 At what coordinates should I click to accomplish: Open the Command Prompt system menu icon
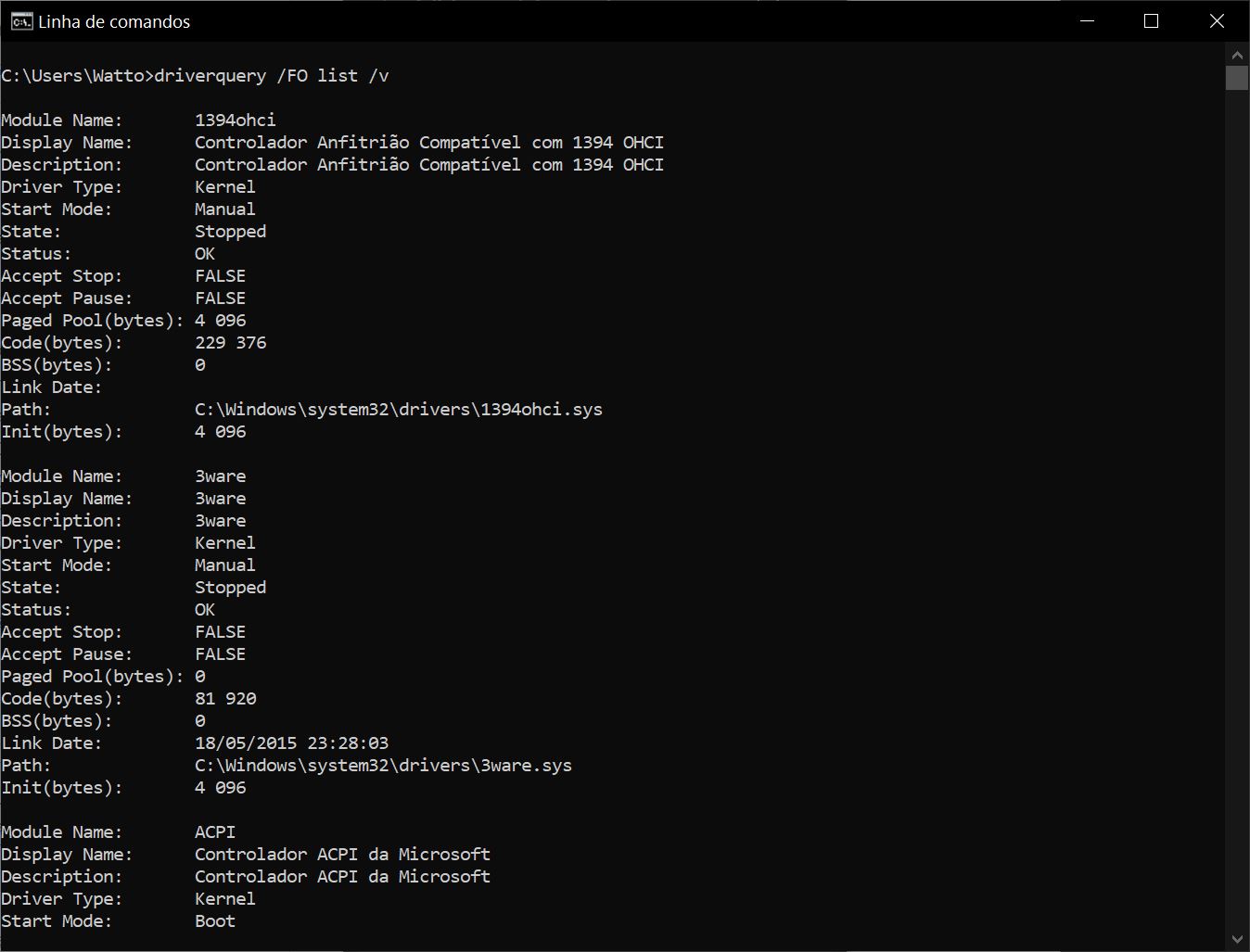[x=20, y=21]
